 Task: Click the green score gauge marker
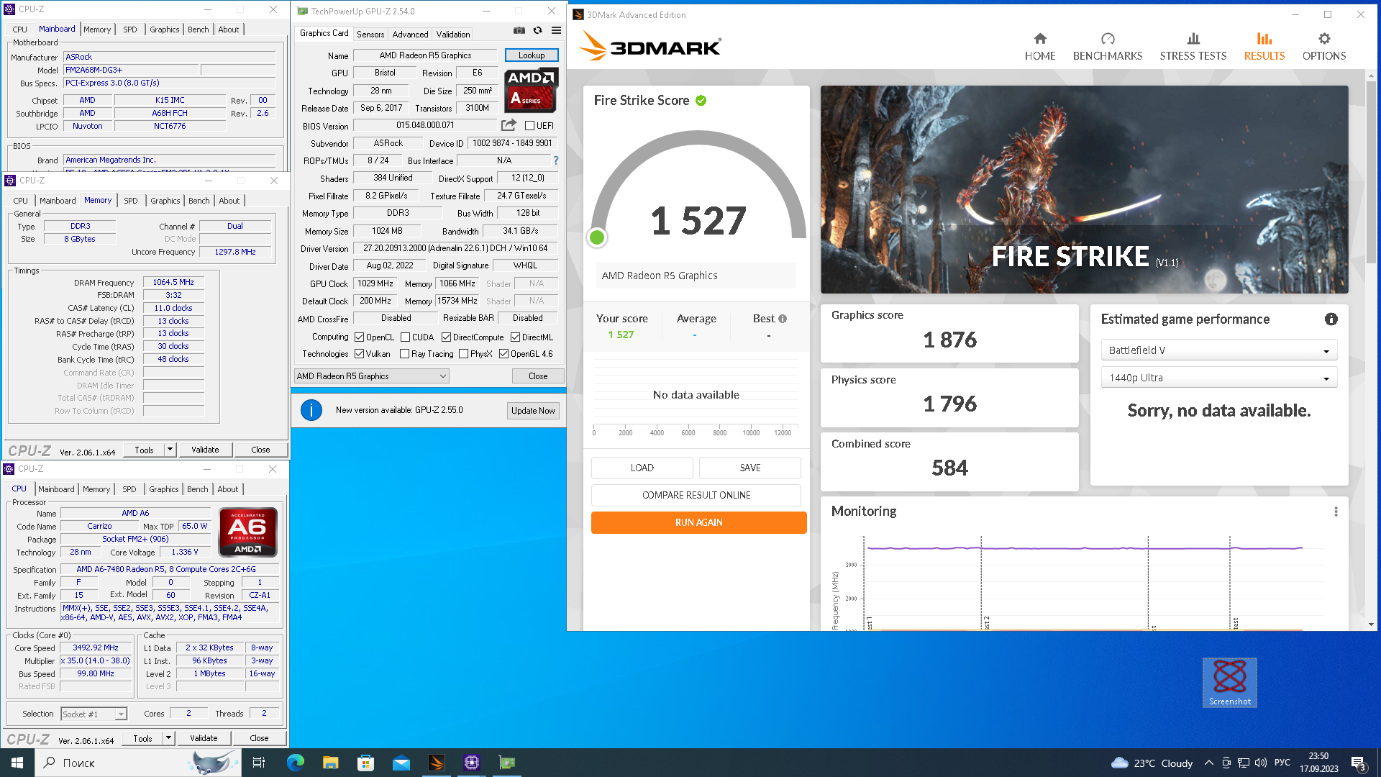click(597, 237)
